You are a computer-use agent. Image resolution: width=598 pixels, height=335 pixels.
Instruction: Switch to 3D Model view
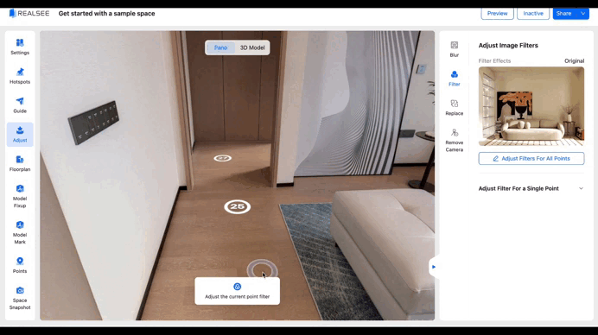coord(252,47)
